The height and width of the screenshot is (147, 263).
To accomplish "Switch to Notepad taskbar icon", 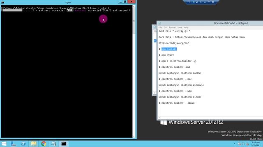I will (54, 144).
